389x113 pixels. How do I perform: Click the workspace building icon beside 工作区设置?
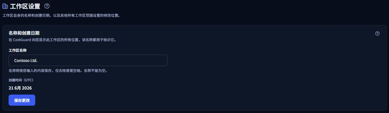pyautogui.click(x=5, y=6)
